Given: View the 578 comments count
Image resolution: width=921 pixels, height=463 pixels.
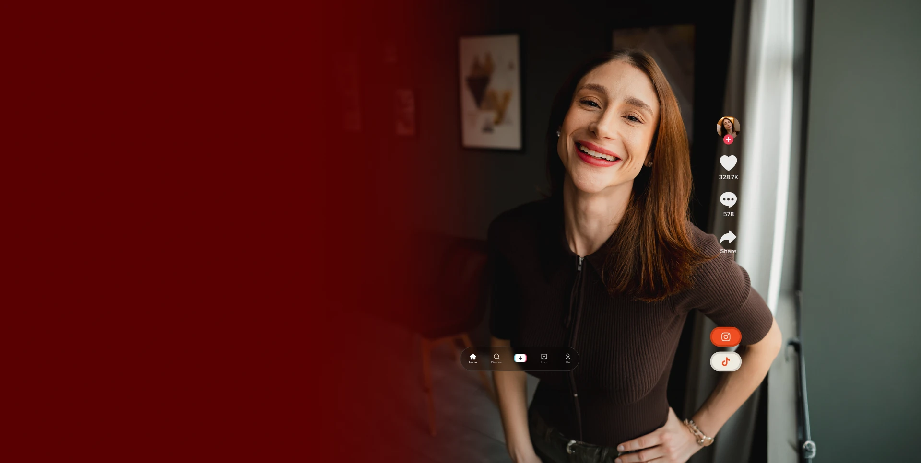Looking at the screenshot, I should click(728, 214).
